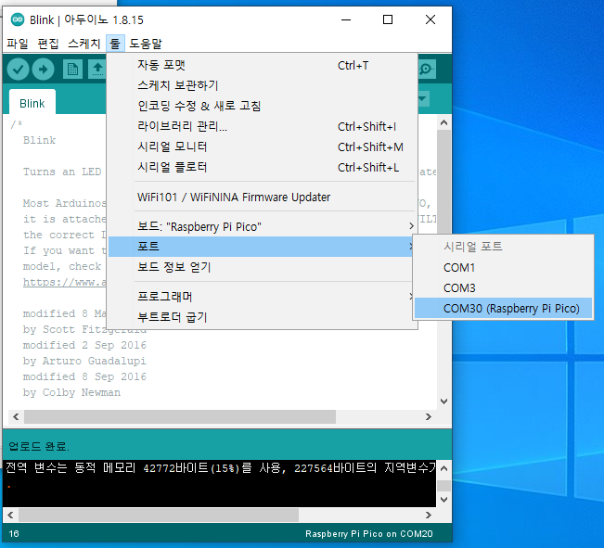Click the Open sketch up-arrow icon

coord(97,70)
